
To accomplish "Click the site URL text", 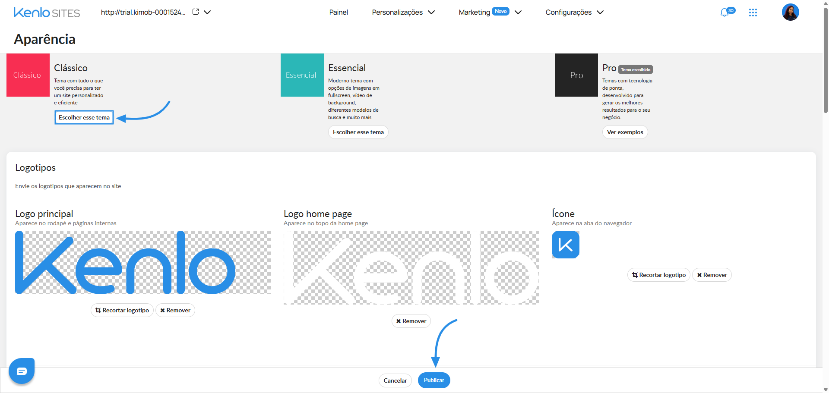I will pos(143,12).
